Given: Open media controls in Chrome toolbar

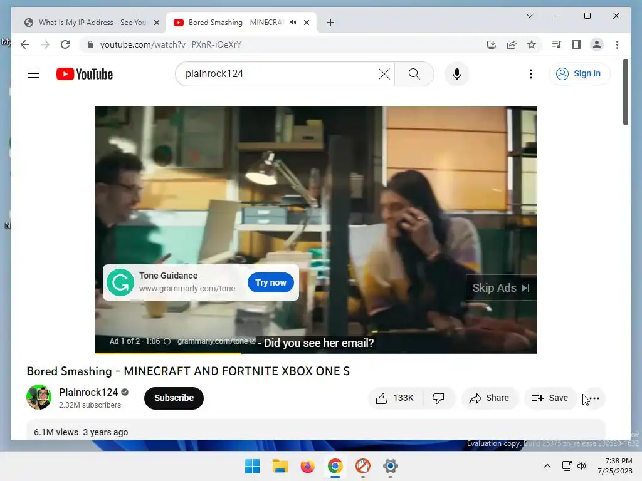Looking at the screenshot, I should tap(557, 44).
